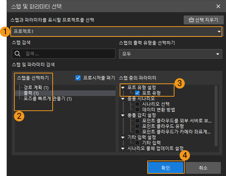Image resolution: width=226 pixels, height=176 pixels.
Task: Collapse the 기타 입력 설정 group
Action: (123, 137)
